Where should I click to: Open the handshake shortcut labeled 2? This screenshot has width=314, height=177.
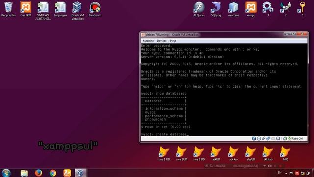(286, 9)
